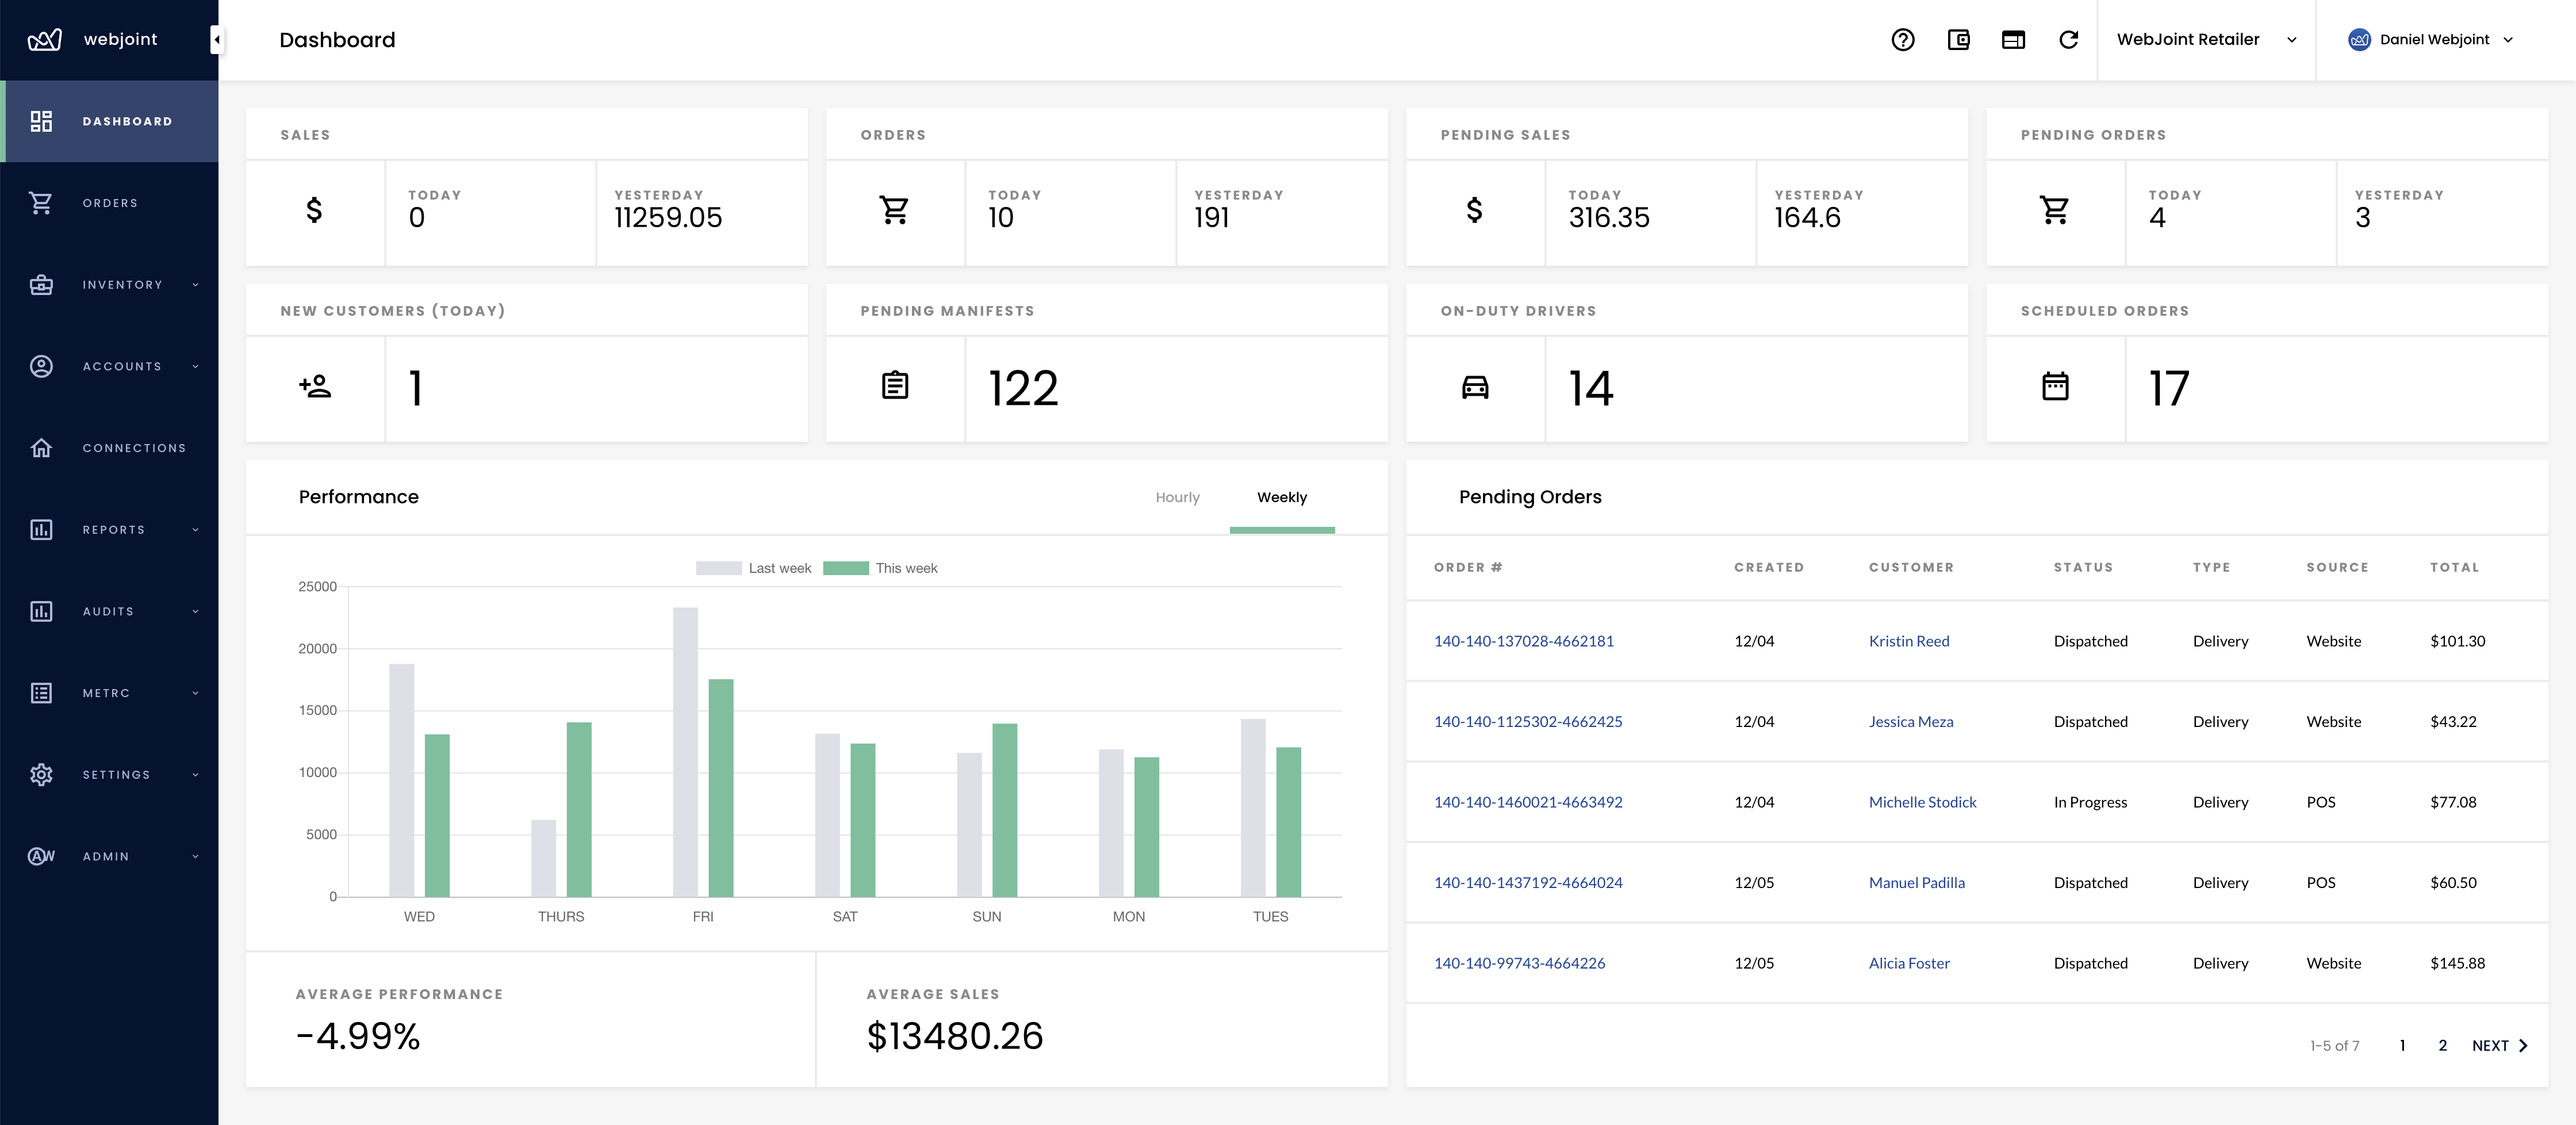Image resolution: width=2576 pixels, height=1125 pixels.
Task: View customer Michelle Stodick
Action: (x=1922, y=802)
